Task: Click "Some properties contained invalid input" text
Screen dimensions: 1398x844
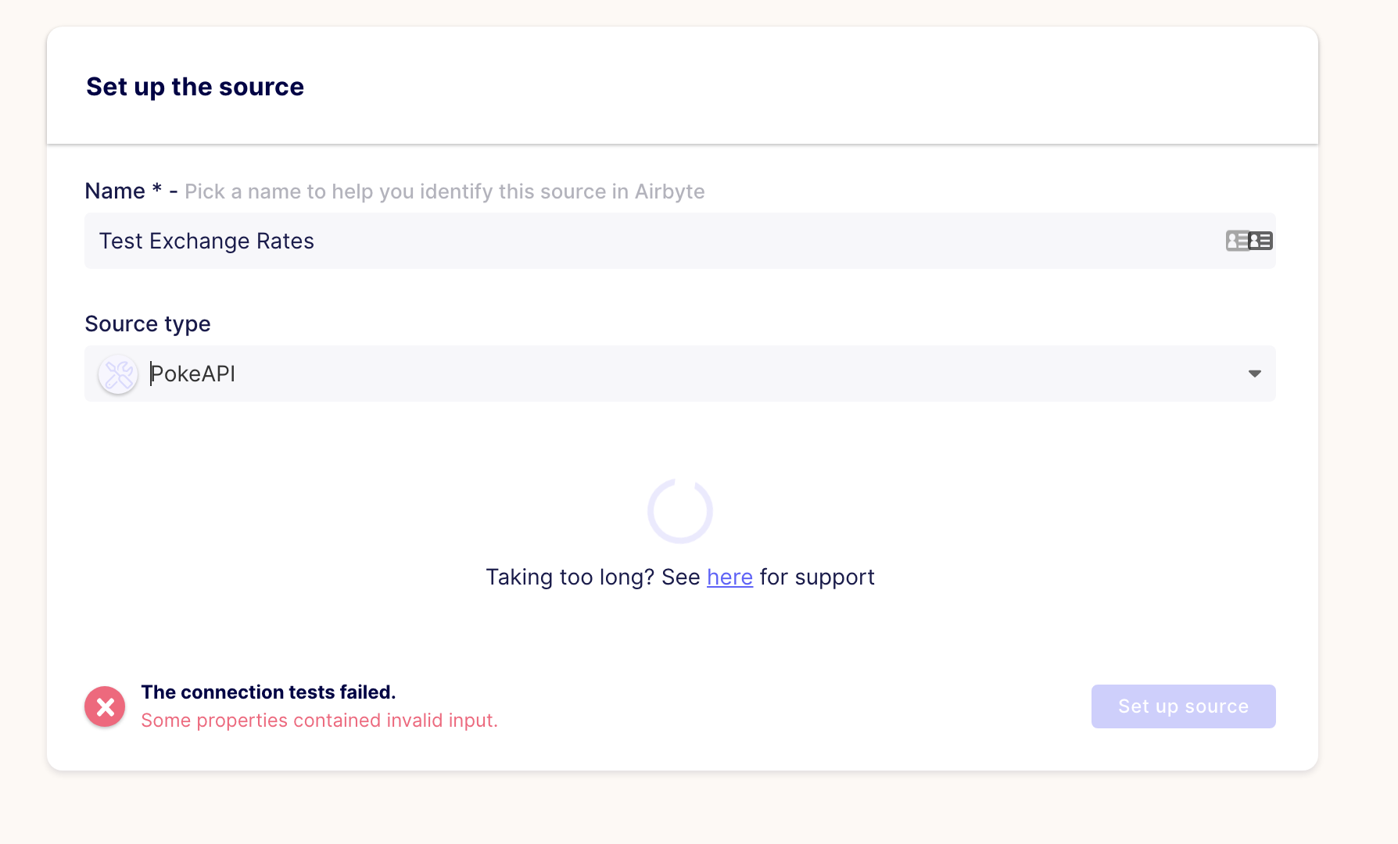Action: (x=318, y=720)
